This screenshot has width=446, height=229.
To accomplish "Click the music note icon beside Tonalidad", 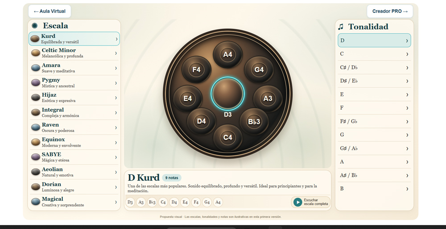I will click(340, 27).
